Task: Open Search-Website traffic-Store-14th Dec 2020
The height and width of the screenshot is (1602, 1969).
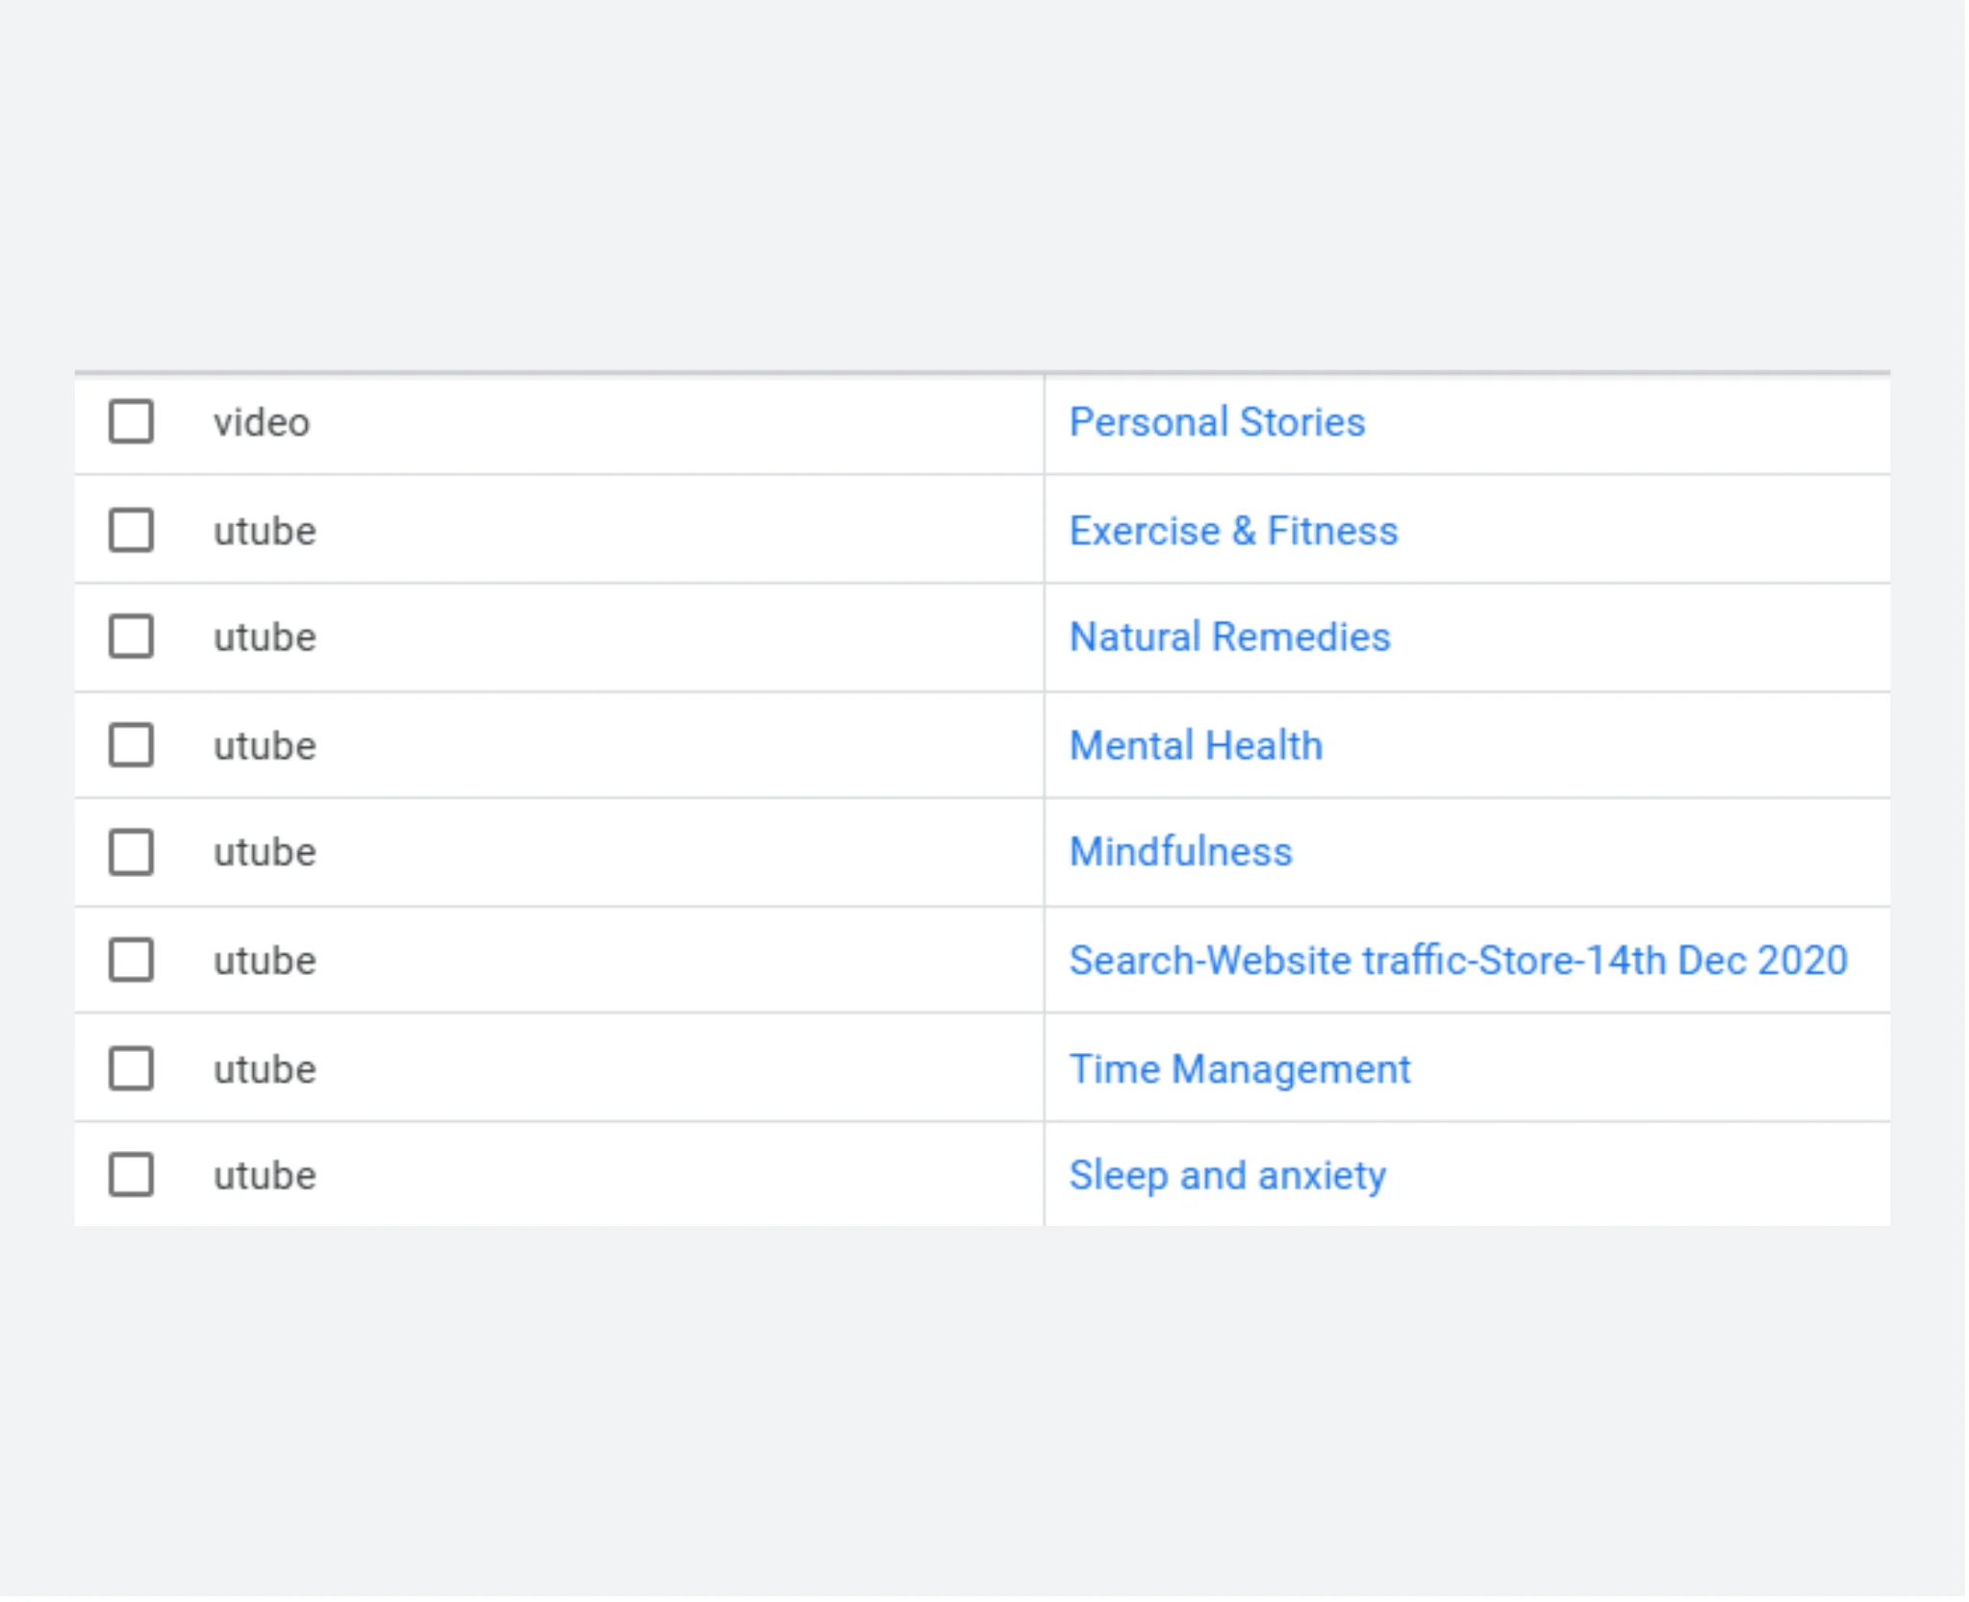Action: pos(1457,961)
